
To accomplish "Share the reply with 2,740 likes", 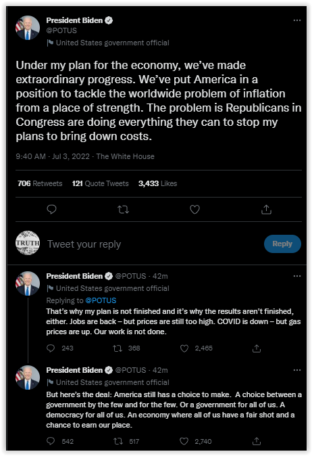I will 256,441.
